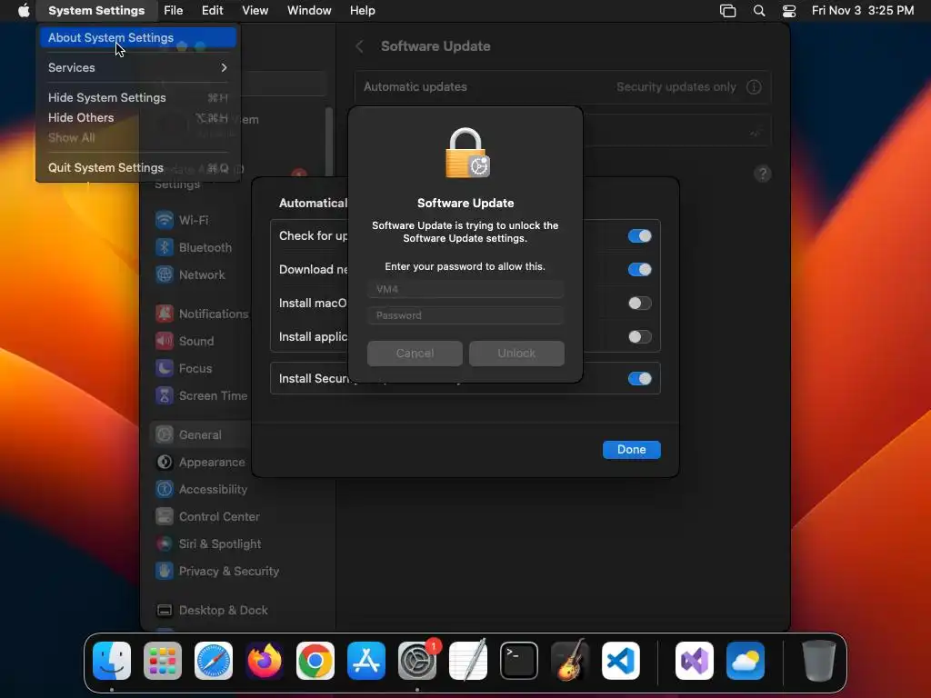
Task: Open Notifications in the sidebar
Action: coord(202,314)
